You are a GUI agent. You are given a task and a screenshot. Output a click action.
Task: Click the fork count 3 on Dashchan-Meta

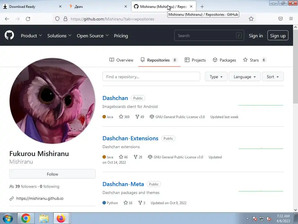point(142,203)
